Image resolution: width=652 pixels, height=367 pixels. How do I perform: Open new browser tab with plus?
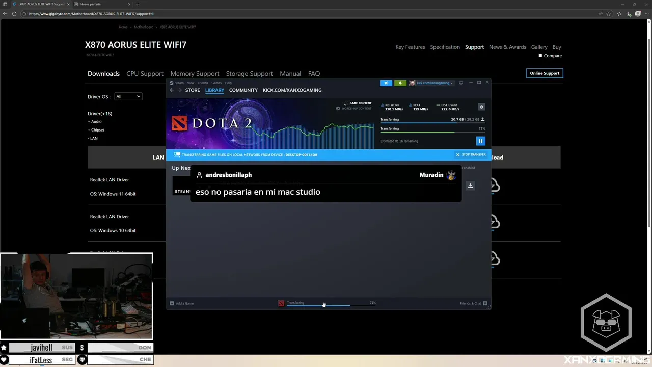[x=138, y=4]
